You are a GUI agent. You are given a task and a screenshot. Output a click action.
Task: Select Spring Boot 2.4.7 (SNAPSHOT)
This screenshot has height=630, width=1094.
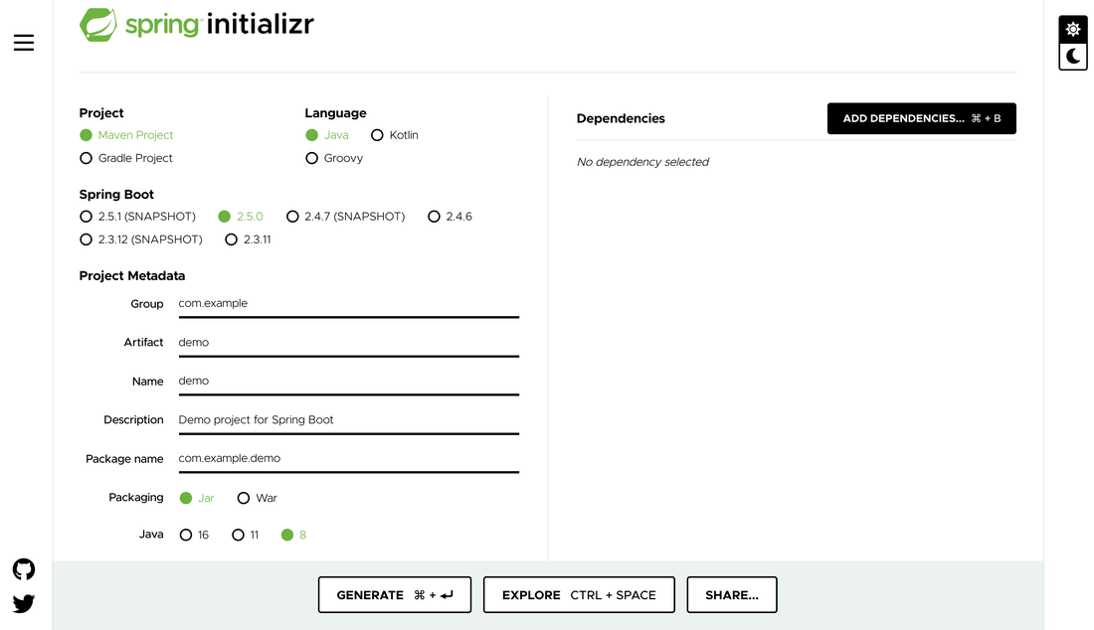coord(345,217)
